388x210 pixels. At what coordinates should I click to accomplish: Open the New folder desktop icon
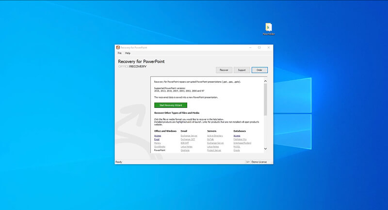(269, 28)
